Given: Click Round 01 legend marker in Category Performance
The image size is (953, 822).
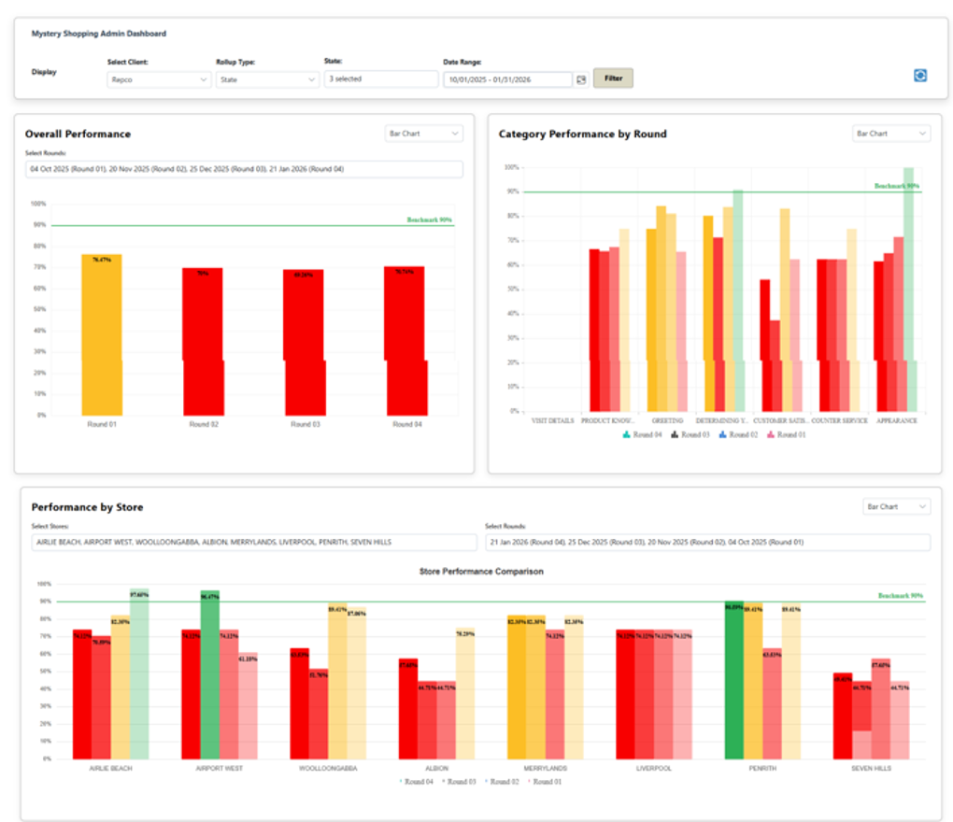Looking at the screenshot, I should [x=772, y=434].
